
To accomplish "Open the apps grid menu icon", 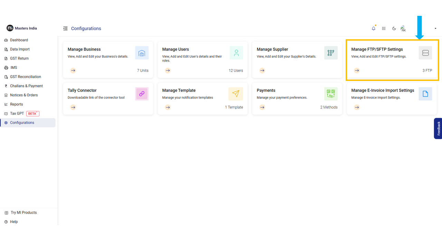I will coord(384,29).
